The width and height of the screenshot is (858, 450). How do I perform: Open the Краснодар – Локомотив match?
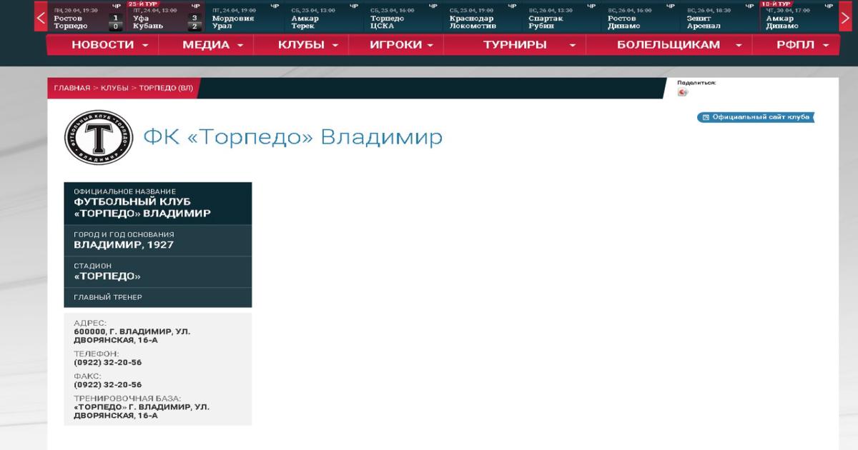pyautogui.click(x=482, y=18)
